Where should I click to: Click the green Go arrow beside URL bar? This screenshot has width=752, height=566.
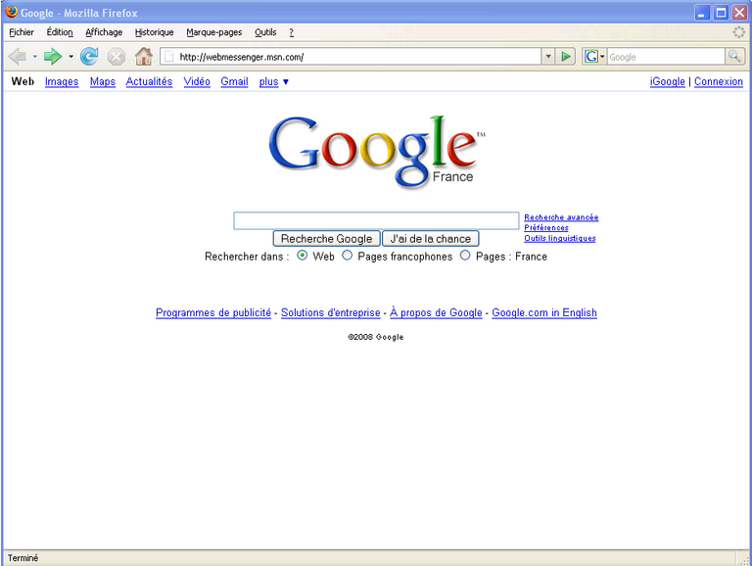tap(565, 57)
